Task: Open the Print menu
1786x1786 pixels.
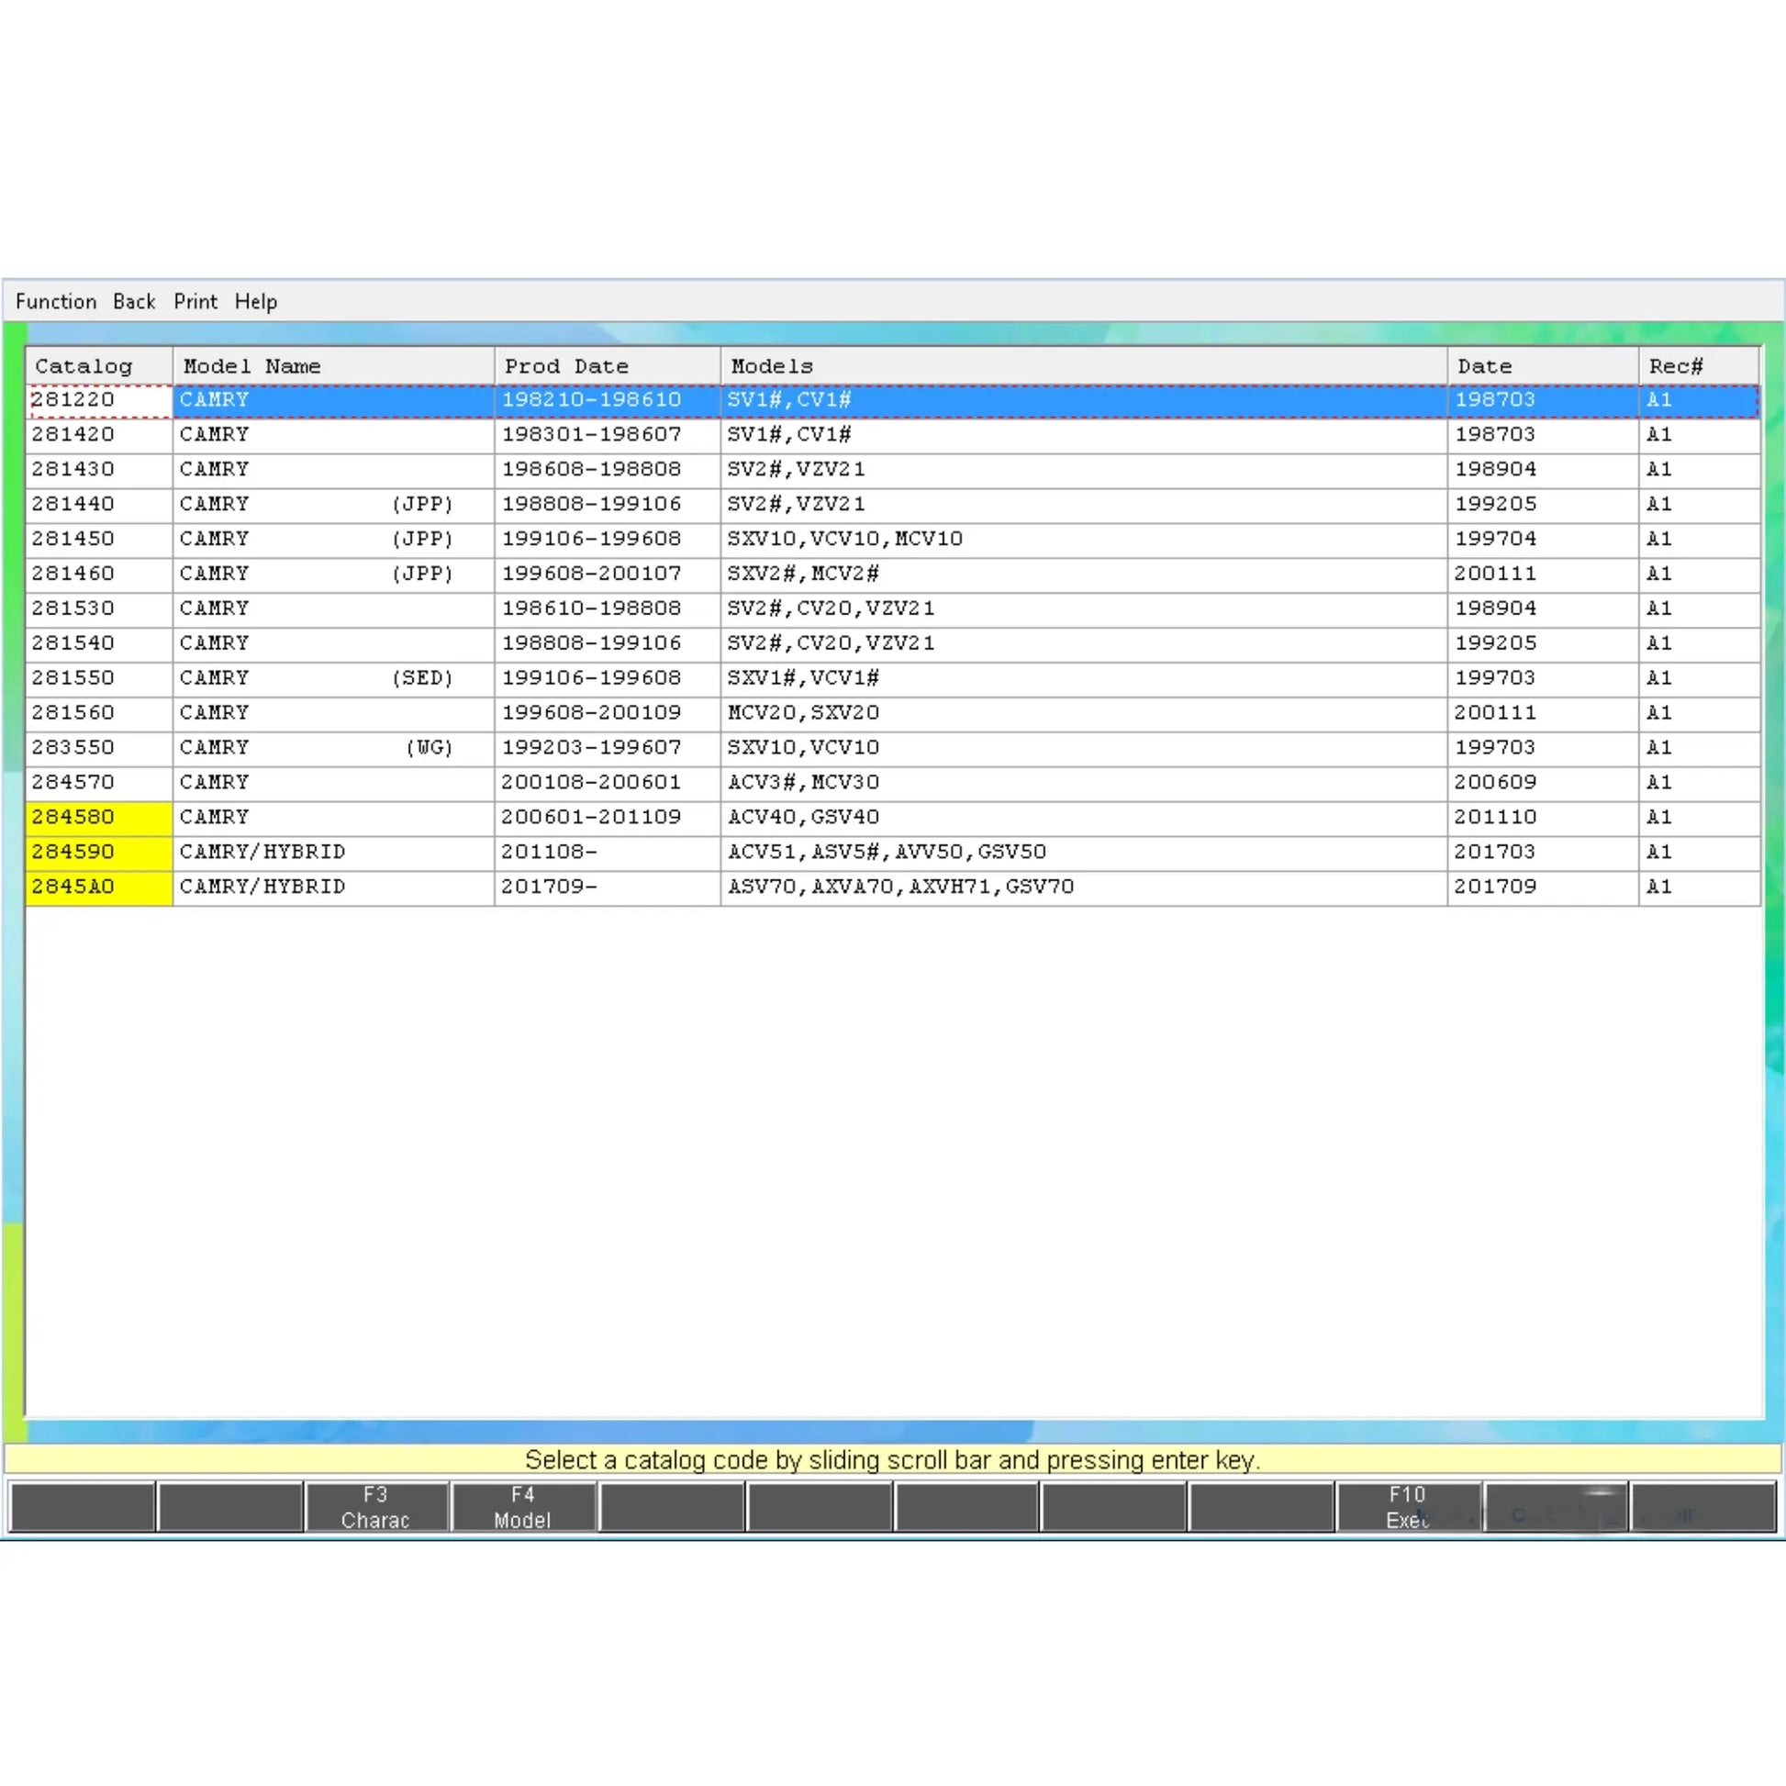Action: pyautogui.click(x=195, y=301)
